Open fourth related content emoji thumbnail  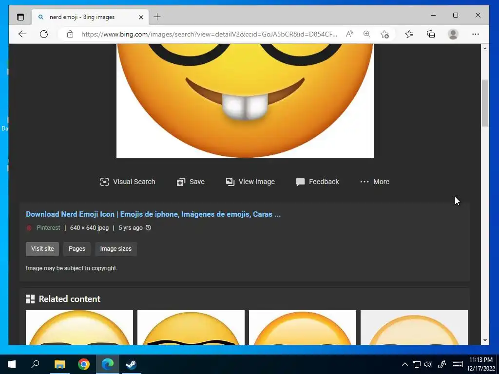[414, 327]
